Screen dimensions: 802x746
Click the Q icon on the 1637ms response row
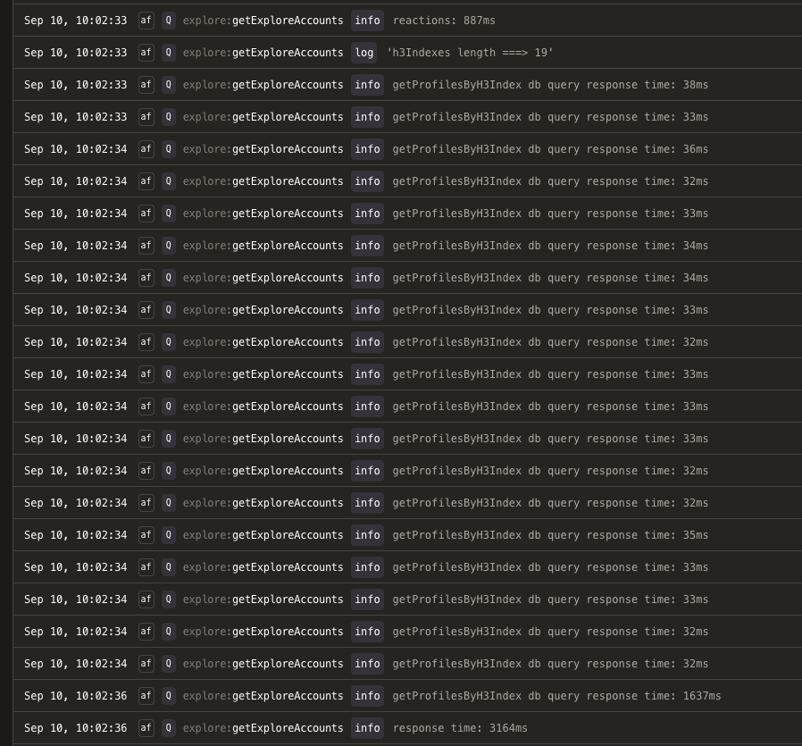pyautogui.click(x=168, y=696)
